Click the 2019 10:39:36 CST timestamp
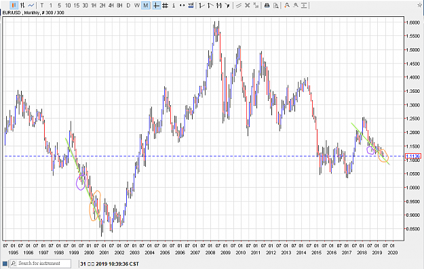 click(x=117, y=264)
